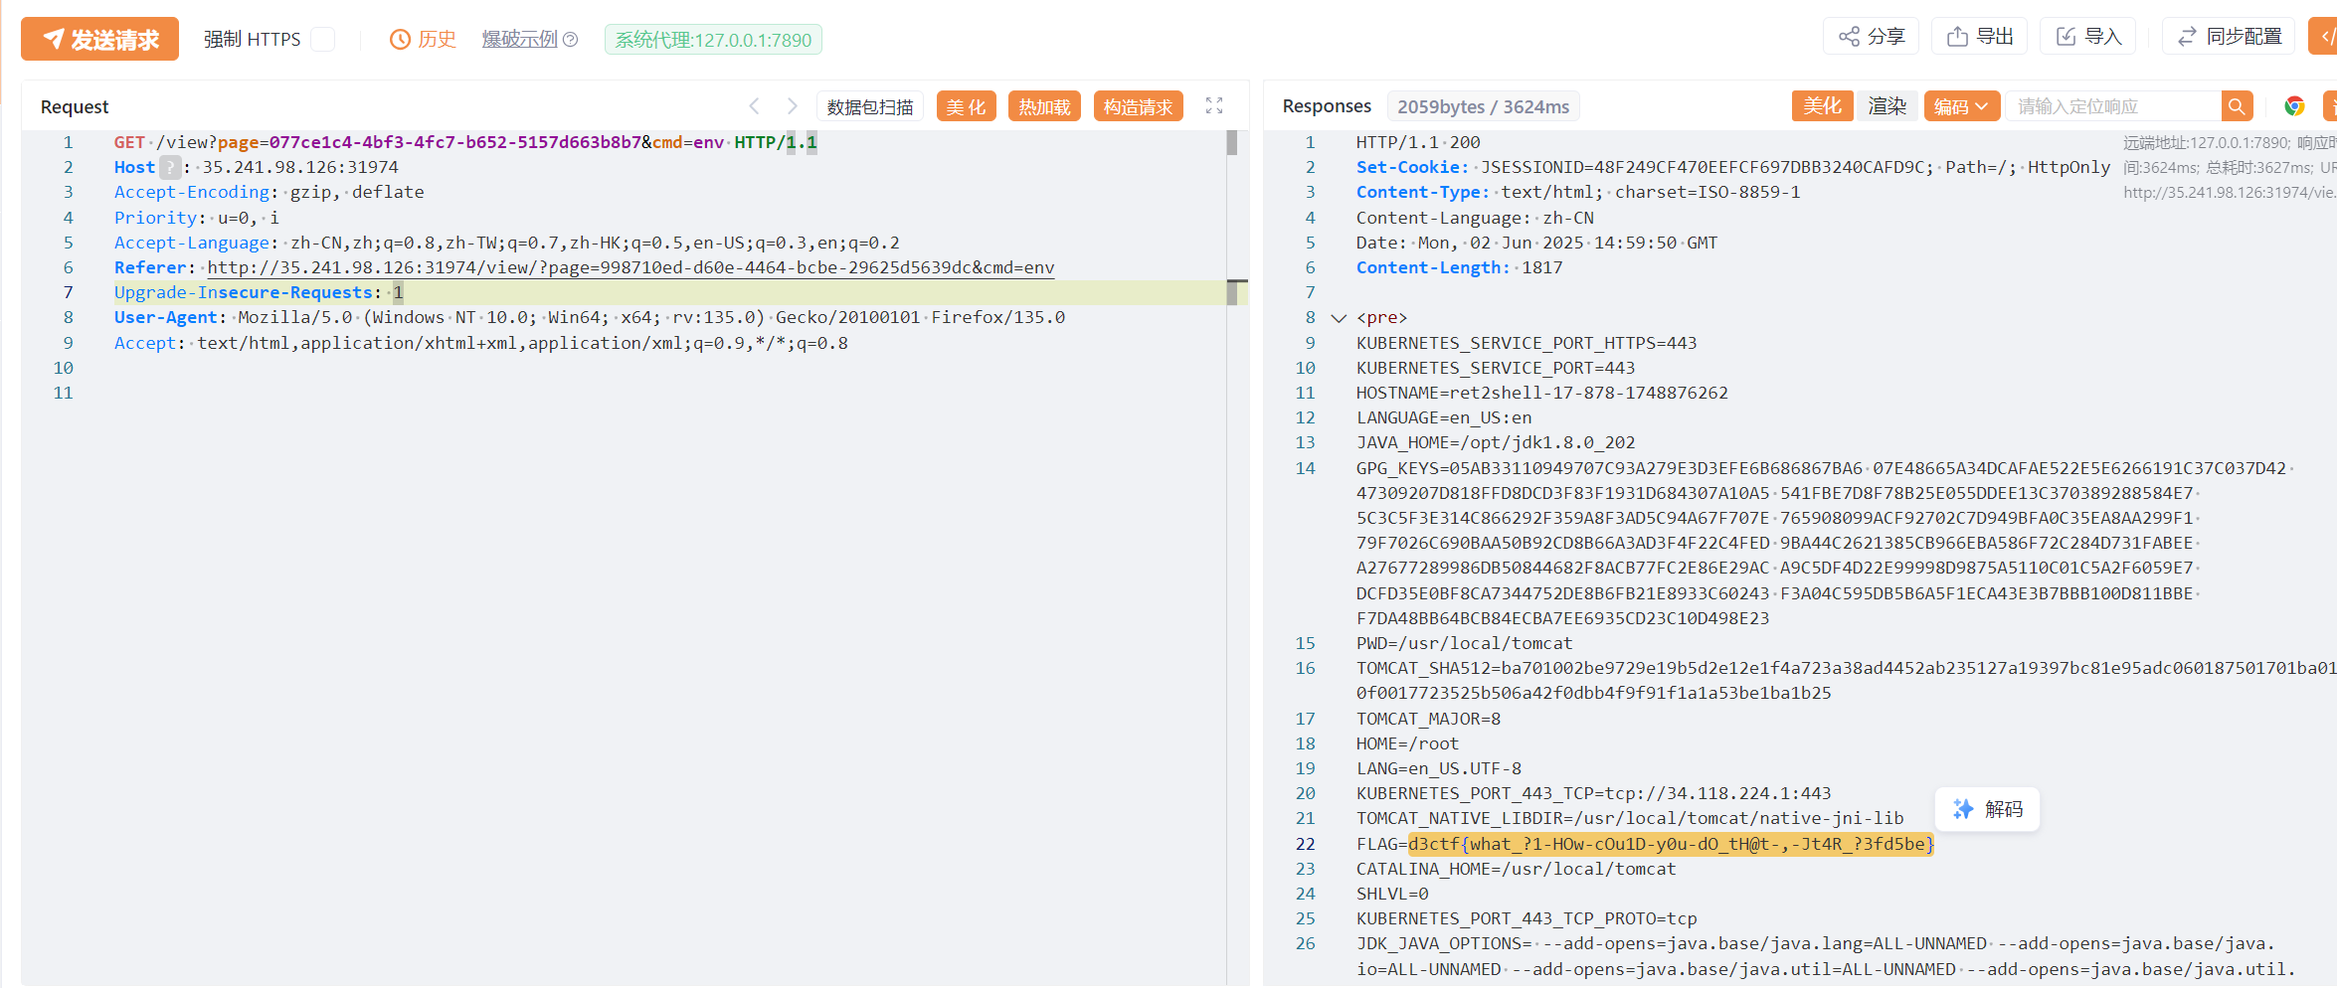Click the 解码 decode popup button
This screenshot has height=988, width=2337.
click(1987, 809)
